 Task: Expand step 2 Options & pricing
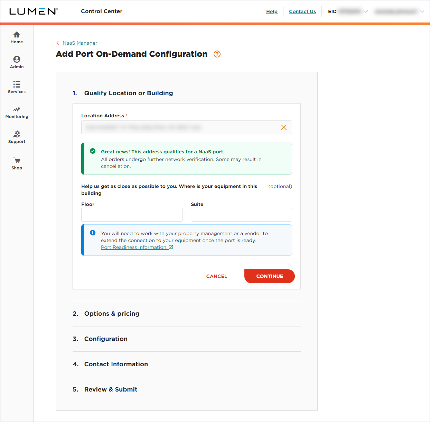(x=187, y=314)
